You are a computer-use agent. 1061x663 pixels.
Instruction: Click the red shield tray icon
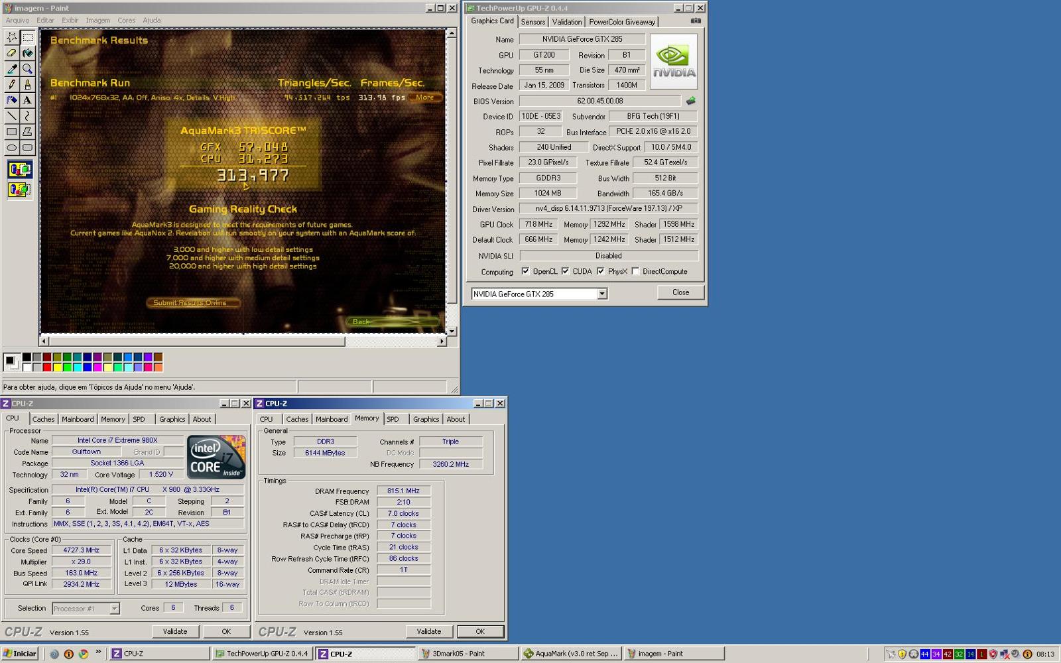pos(993,654)
